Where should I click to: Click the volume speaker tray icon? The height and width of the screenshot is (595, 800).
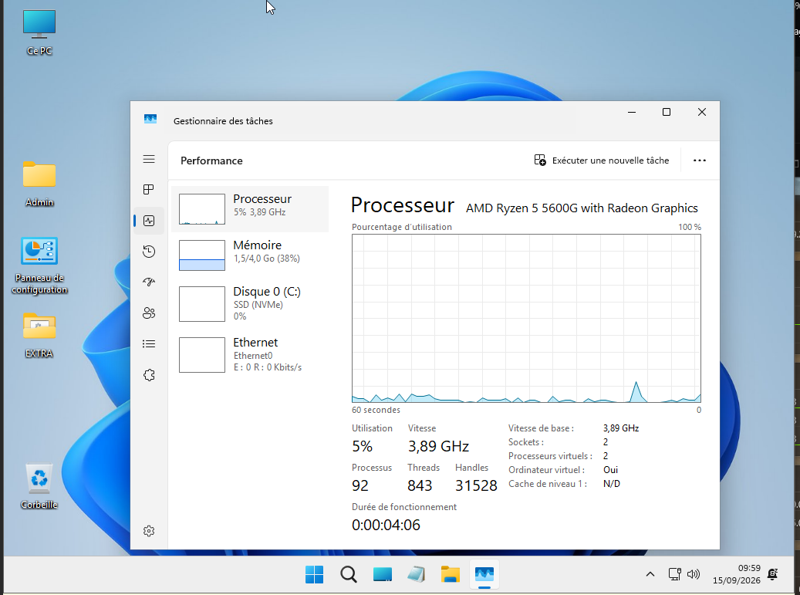point(694,575)
